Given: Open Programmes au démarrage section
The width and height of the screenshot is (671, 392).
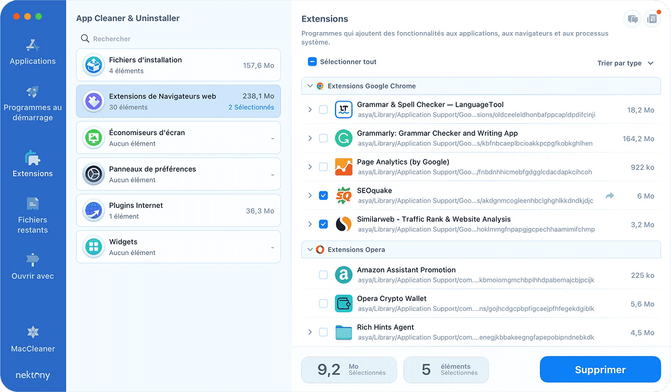Looking at the screenshot, I should coord(33,104).
